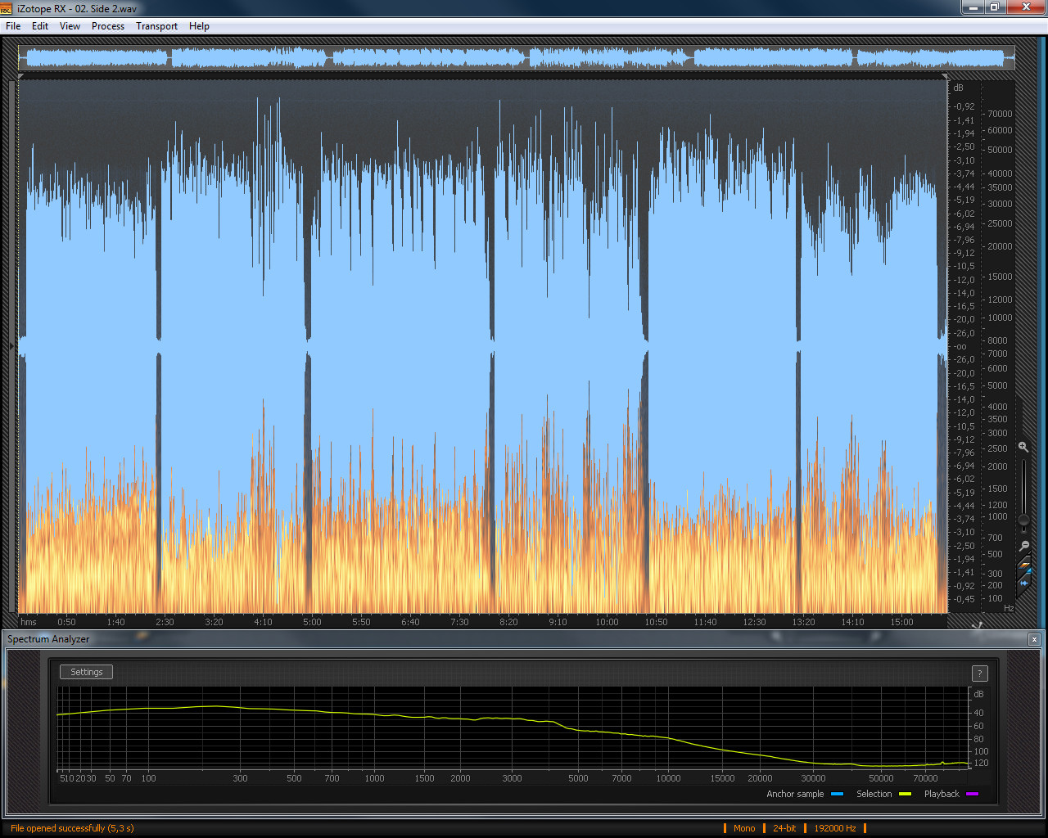The width and height of the screenshot is (1048, 838).
Task: Click the frequency zoom-in magnifier icon
Action: tap(1023, 447)
